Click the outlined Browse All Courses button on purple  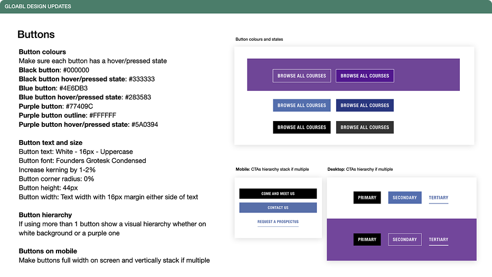click(x=301, y=76)
